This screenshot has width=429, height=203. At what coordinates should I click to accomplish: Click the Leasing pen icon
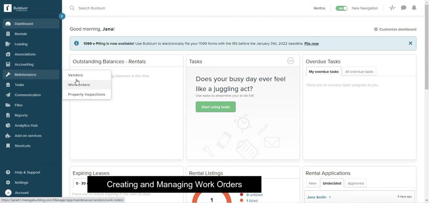[x=8, y=44]
